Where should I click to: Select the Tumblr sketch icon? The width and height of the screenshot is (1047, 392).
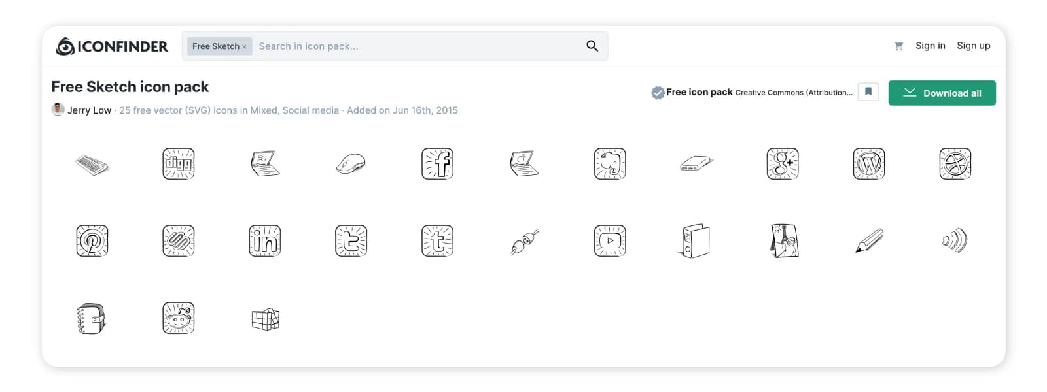438,241
